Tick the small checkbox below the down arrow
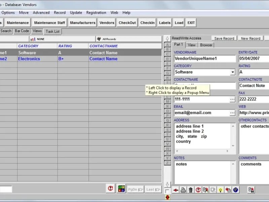The image size is (269, 202). [x=167, y=191]
